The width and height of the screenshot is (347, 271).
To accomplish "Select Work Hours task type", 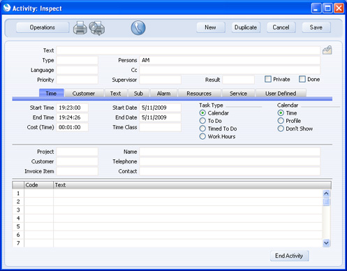I will pyautogui.click(x=202, y=136).
